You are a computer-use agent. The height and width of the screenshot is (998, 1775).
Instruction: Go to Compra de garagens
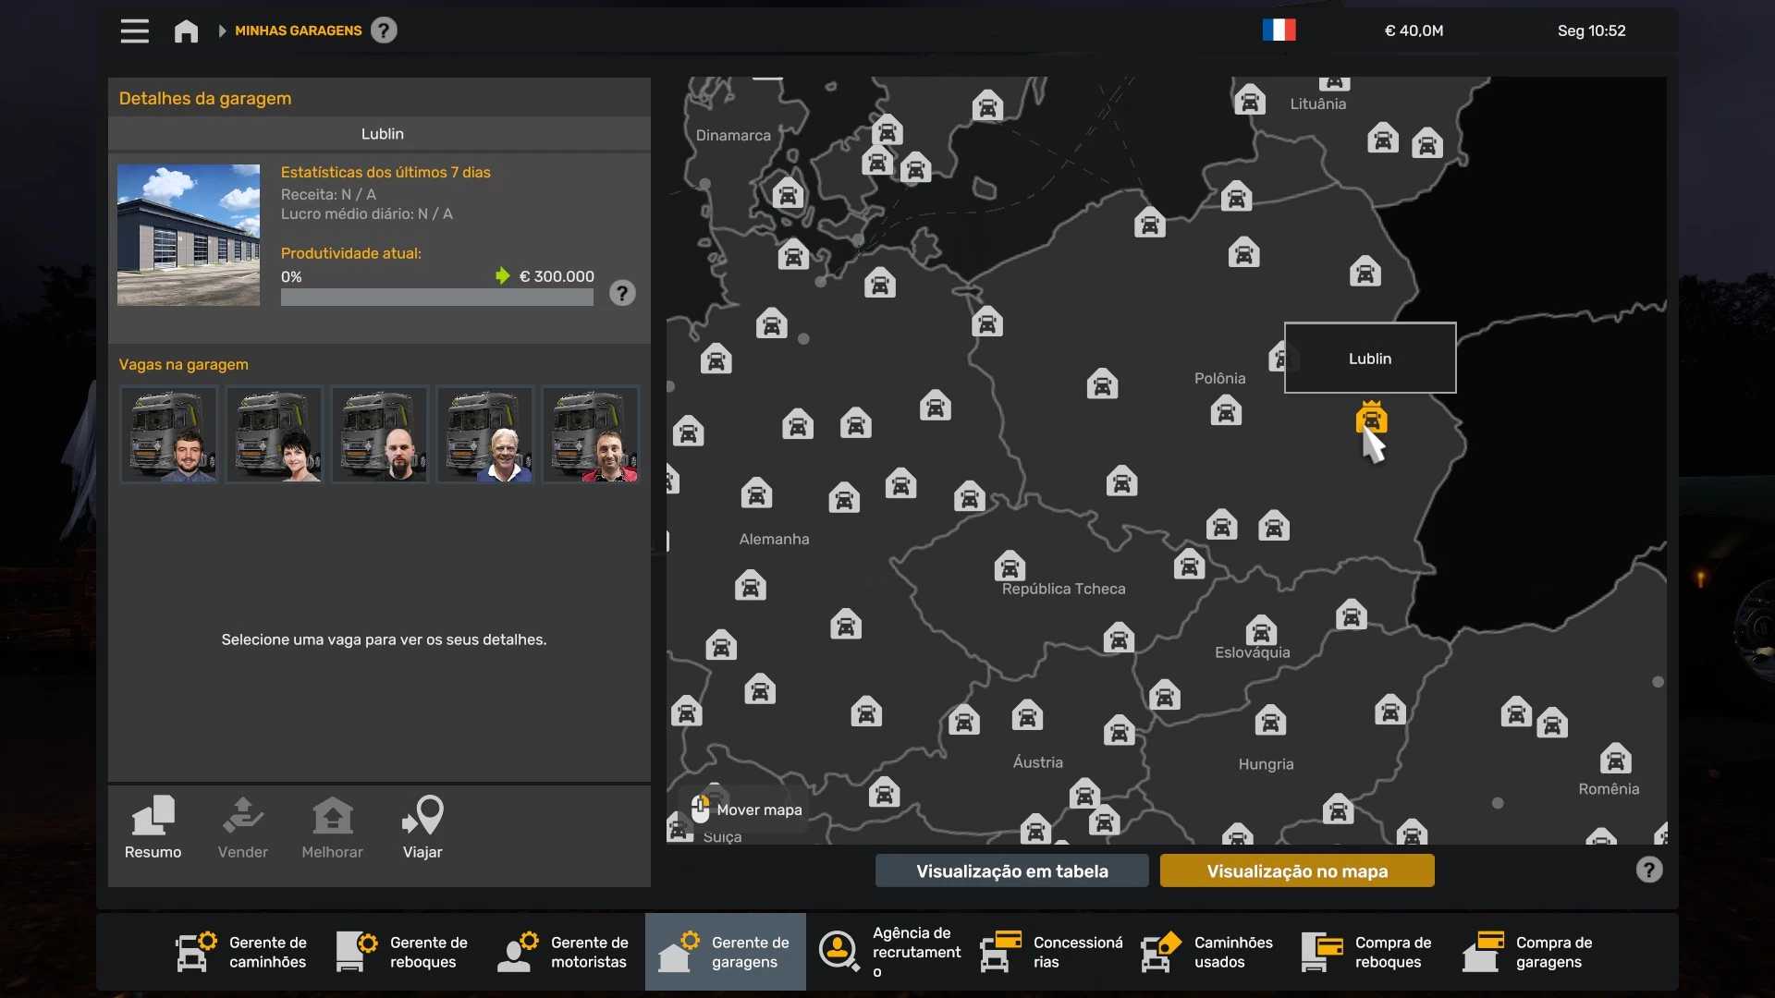click(1529, 952)
